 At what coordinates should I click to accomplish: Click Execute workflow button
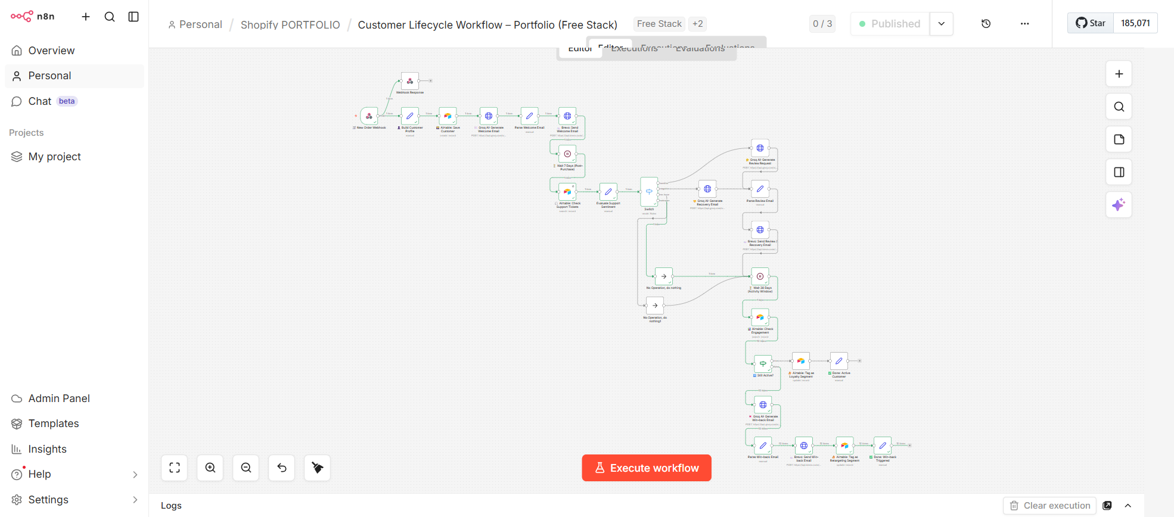[x=647, y=468]
